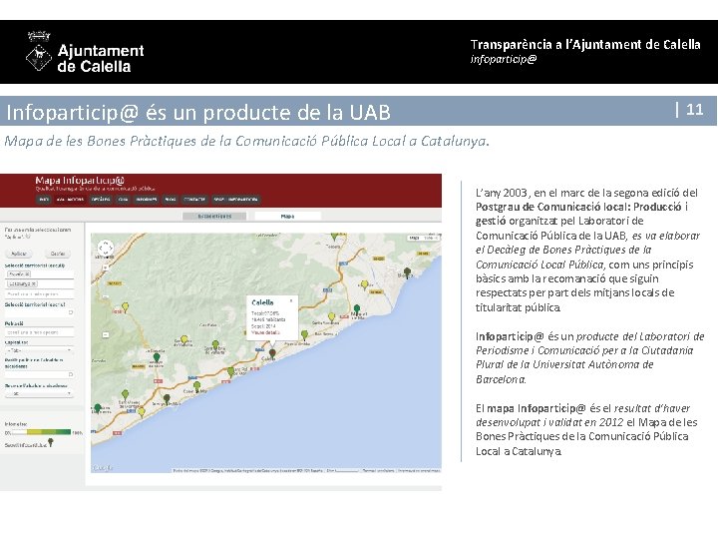This screenshot has width=718, height=539.
Task: Click the green marker at Pineda de Mar
Action: [304, 335]
